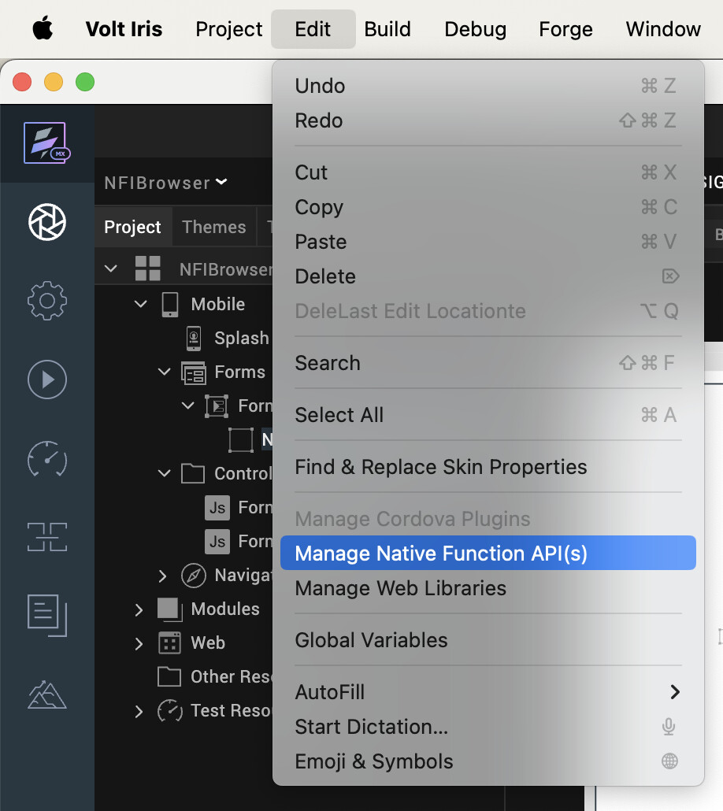Image resolution: width=723 pixels, height=811 pixels.
Task: Choose Emoji & Symbols
Action: coord(488,761)
